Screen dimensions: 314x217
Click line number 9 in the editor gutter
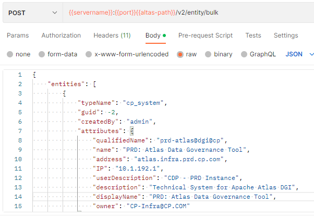tap(20, 150)
